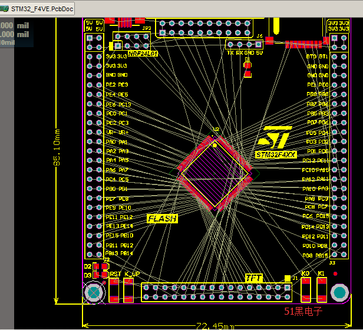Image resolution: width=363 pixels, height=330 pixels.
Task: Click the PA12 PA11 pin label
Action: pyautogui.click(x=315, y=180)
